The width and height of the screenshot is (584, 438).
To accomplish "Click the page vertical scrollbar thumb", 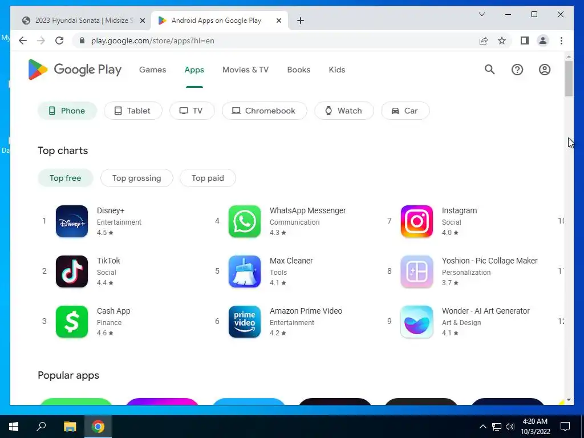I will click(x=569, y=78).
